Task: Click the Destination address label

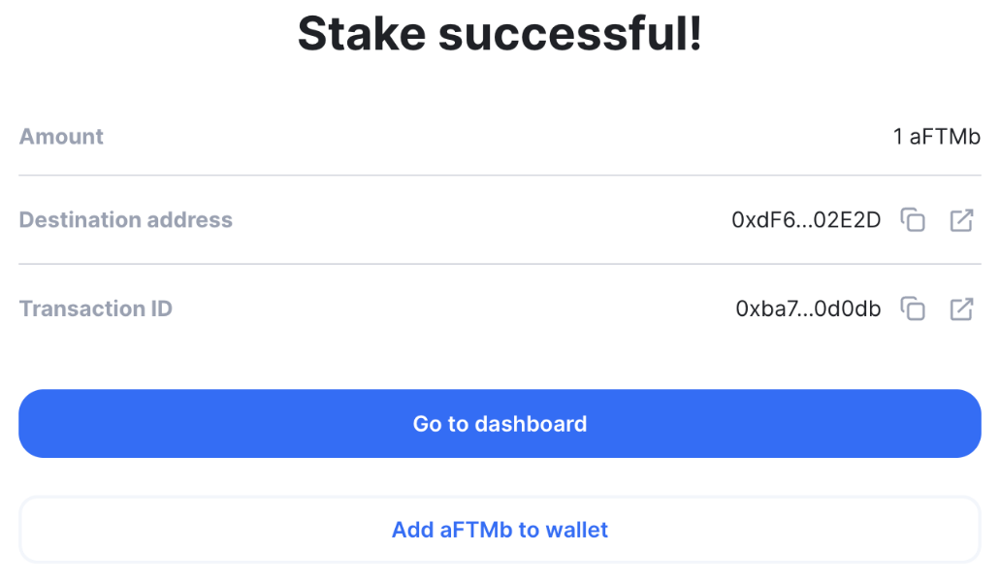Action: tap(125, 220)
